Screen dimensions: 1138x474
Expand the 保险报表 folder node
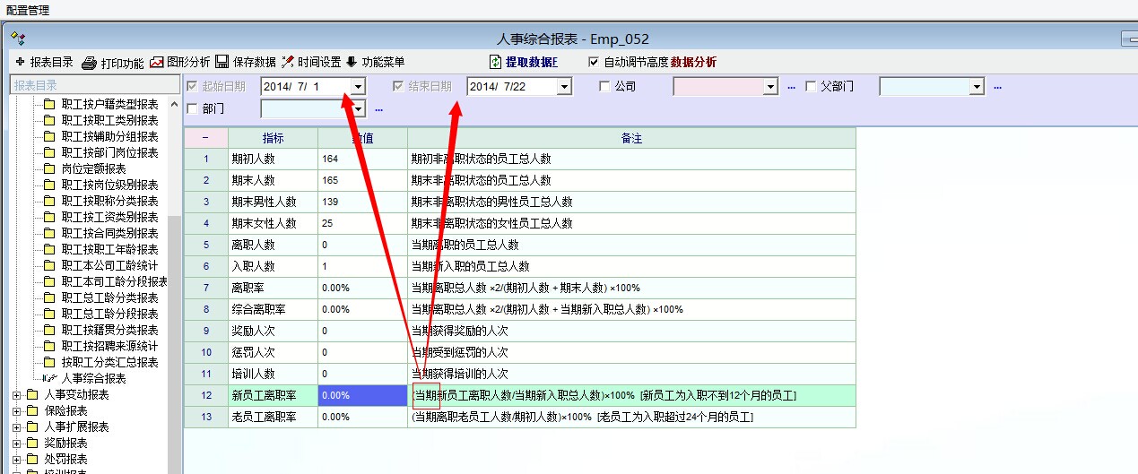[x=17, y=410]
